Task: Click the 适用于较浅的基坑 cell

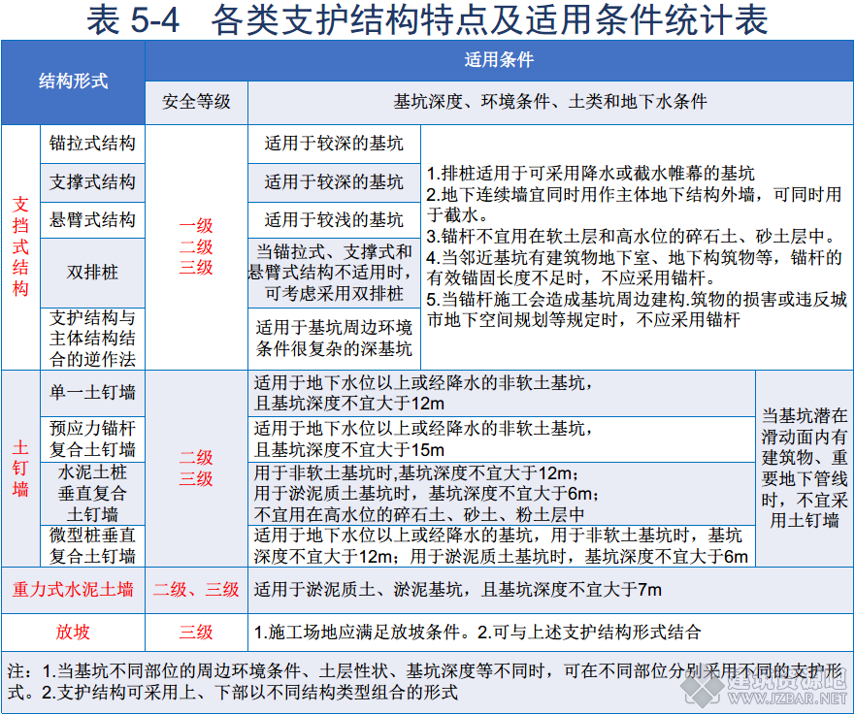Action: pyautogui.click(x=334, y=220)
